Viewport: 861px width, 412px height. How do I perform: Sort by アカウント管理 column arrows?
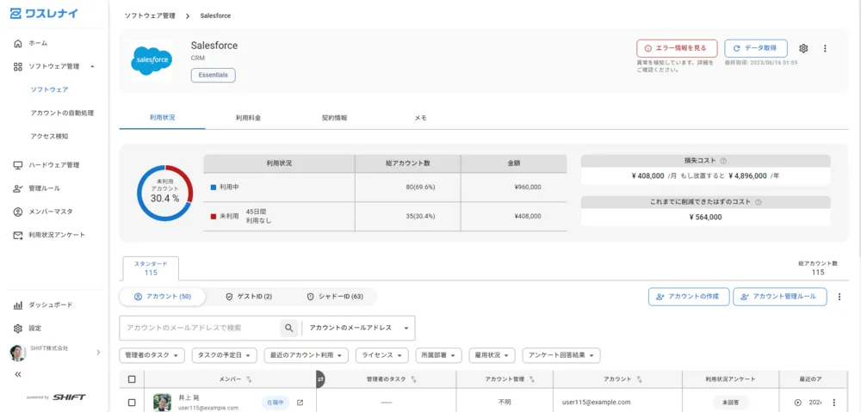[x=532, y=379]
